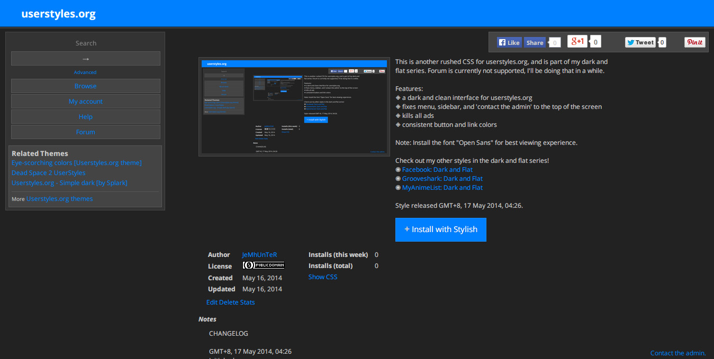The image size is (714, 359).
Task: Open Eye-scorching colors related theme
Action: 77,163
